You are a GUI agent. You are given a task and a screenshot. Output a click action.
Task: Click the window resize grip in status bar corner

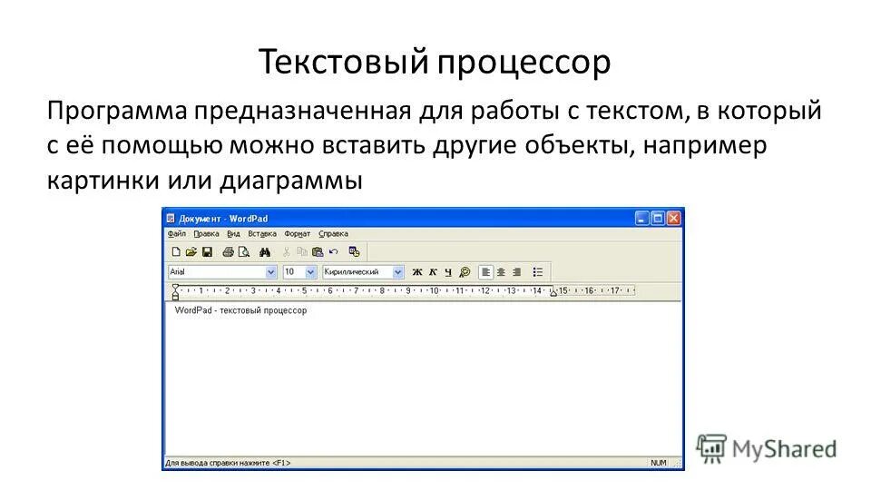coord(676,463)
